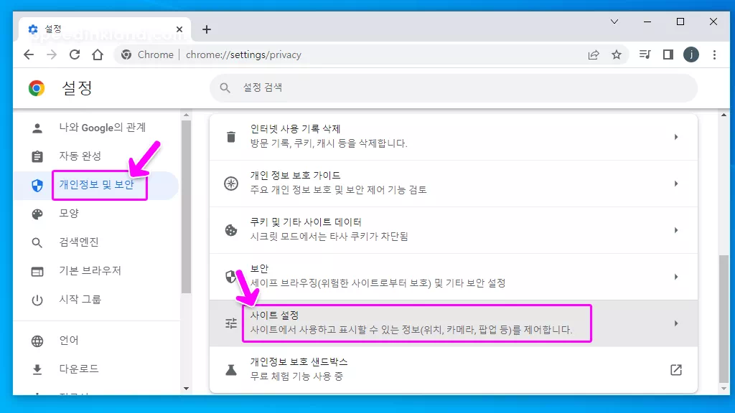Click sidebar scrollbar down arrow
This screenshot has height=413, width=735.
click(x=186, y=389)
